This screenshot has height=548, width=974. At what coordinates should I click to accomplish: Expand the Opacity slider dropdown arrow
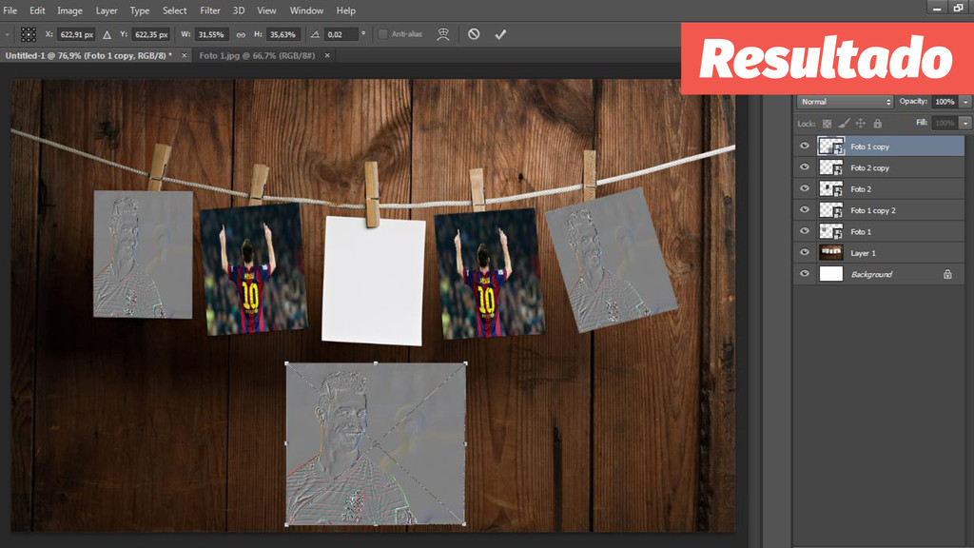coord(965,102)
